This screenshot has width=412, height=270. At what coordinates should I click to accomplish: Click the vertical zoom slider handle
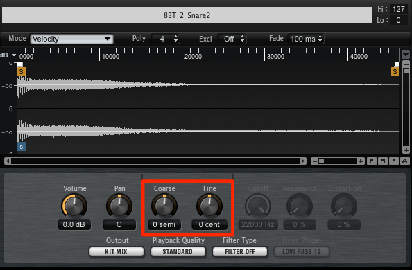pos(406,71)
